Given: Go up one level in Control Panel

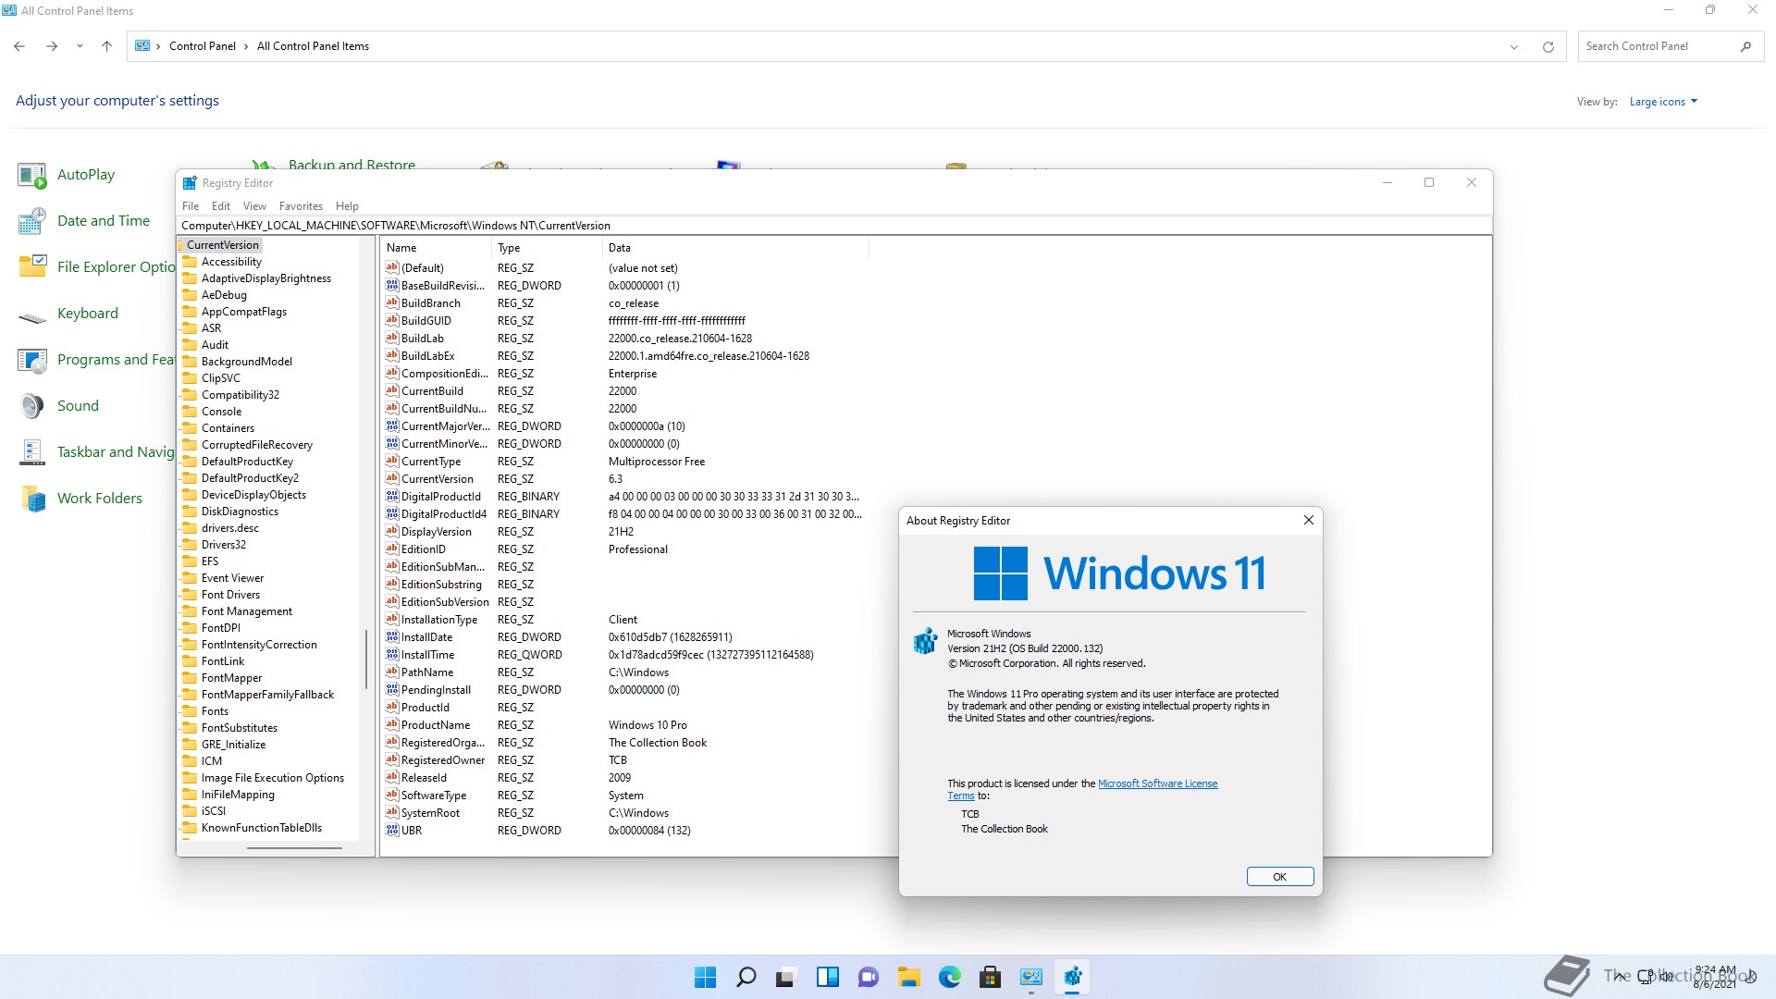Looking at the screenshot, I should (x=106, y=46).
